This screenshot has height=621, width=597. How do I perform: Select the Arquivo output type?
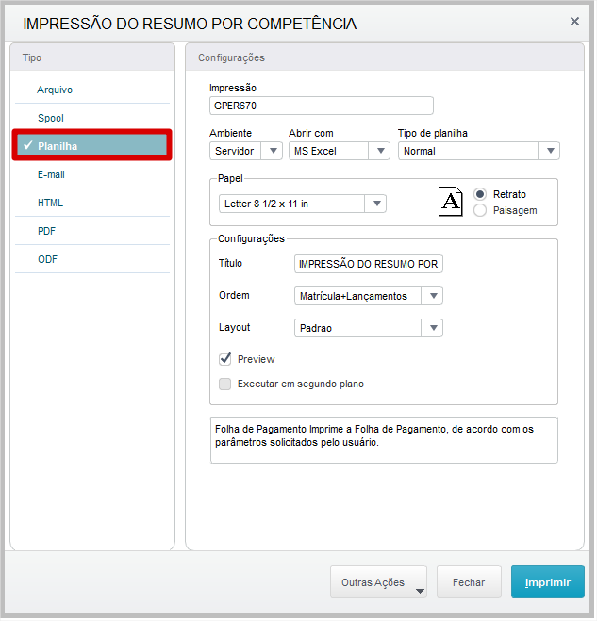[92, 90]
